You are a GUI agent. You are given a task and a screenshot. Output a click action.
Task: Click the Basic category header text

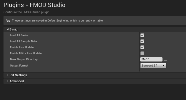(13, 29)
